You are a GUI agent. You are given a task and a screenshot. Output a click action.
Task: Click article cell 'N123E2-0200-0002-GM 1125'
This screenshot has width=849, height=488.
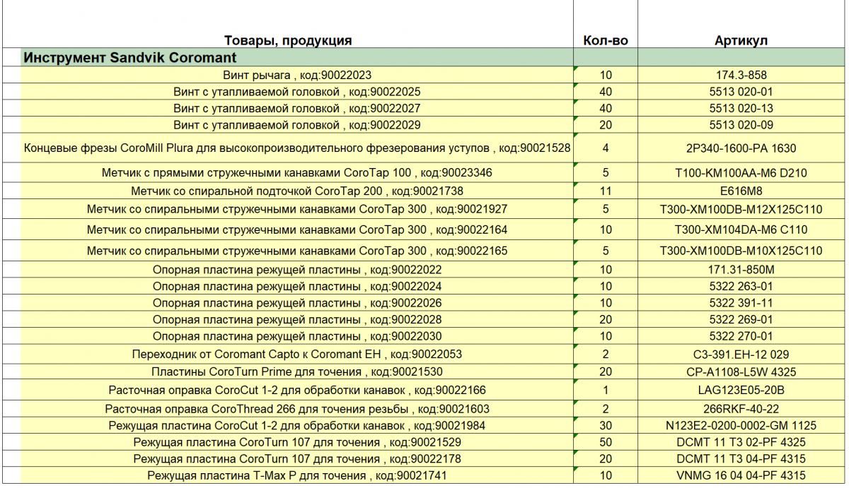(741, 426)
